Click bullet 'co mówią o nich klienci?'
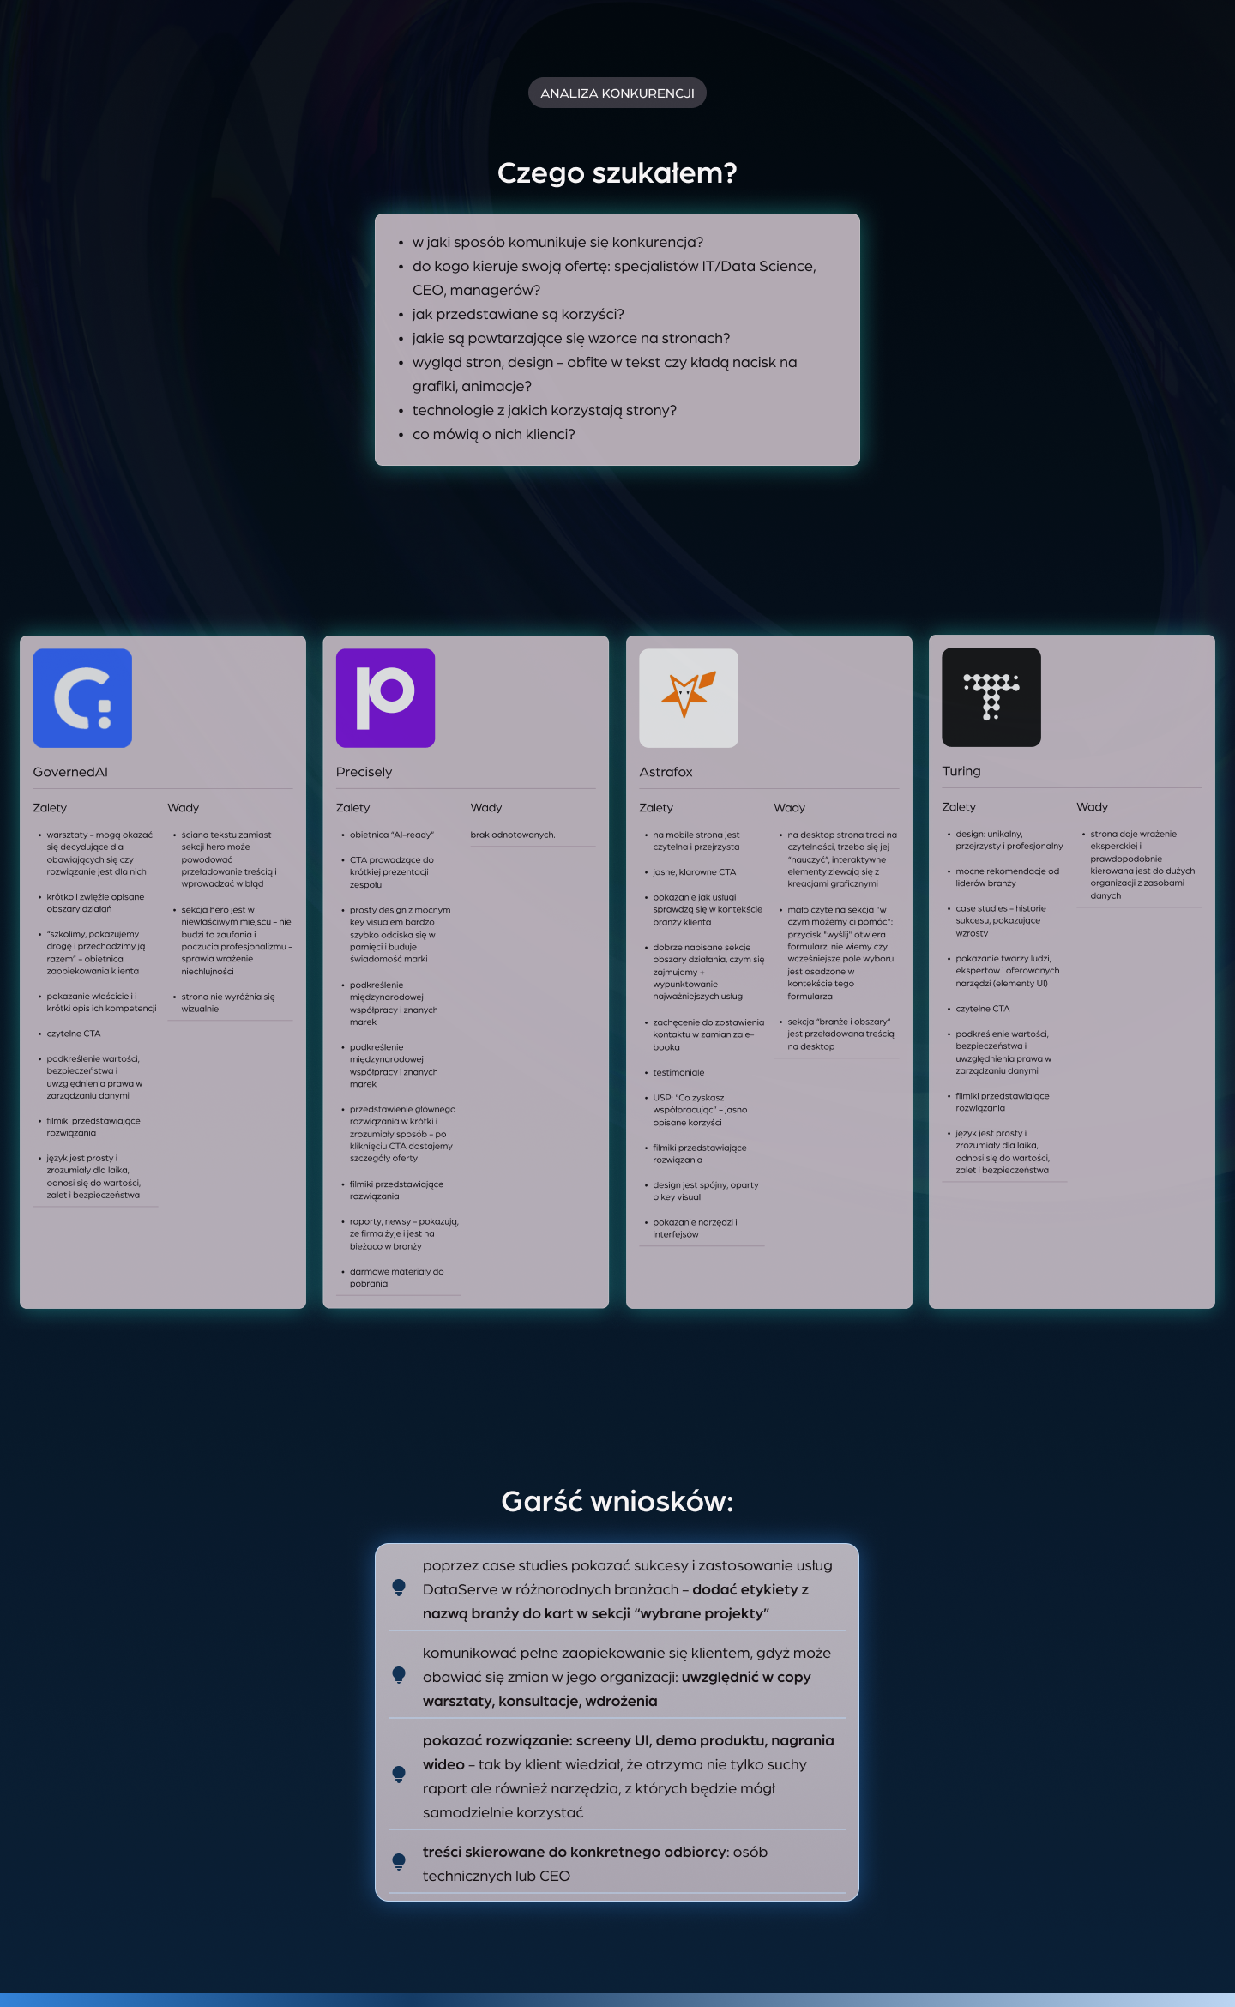Viewport: 1235px width, 2007px height. click(x=494, y=434)
